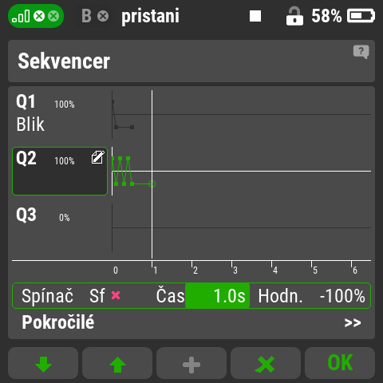Delete the point with green X button
Screen dimensions: 383x383
pos(266,363)
